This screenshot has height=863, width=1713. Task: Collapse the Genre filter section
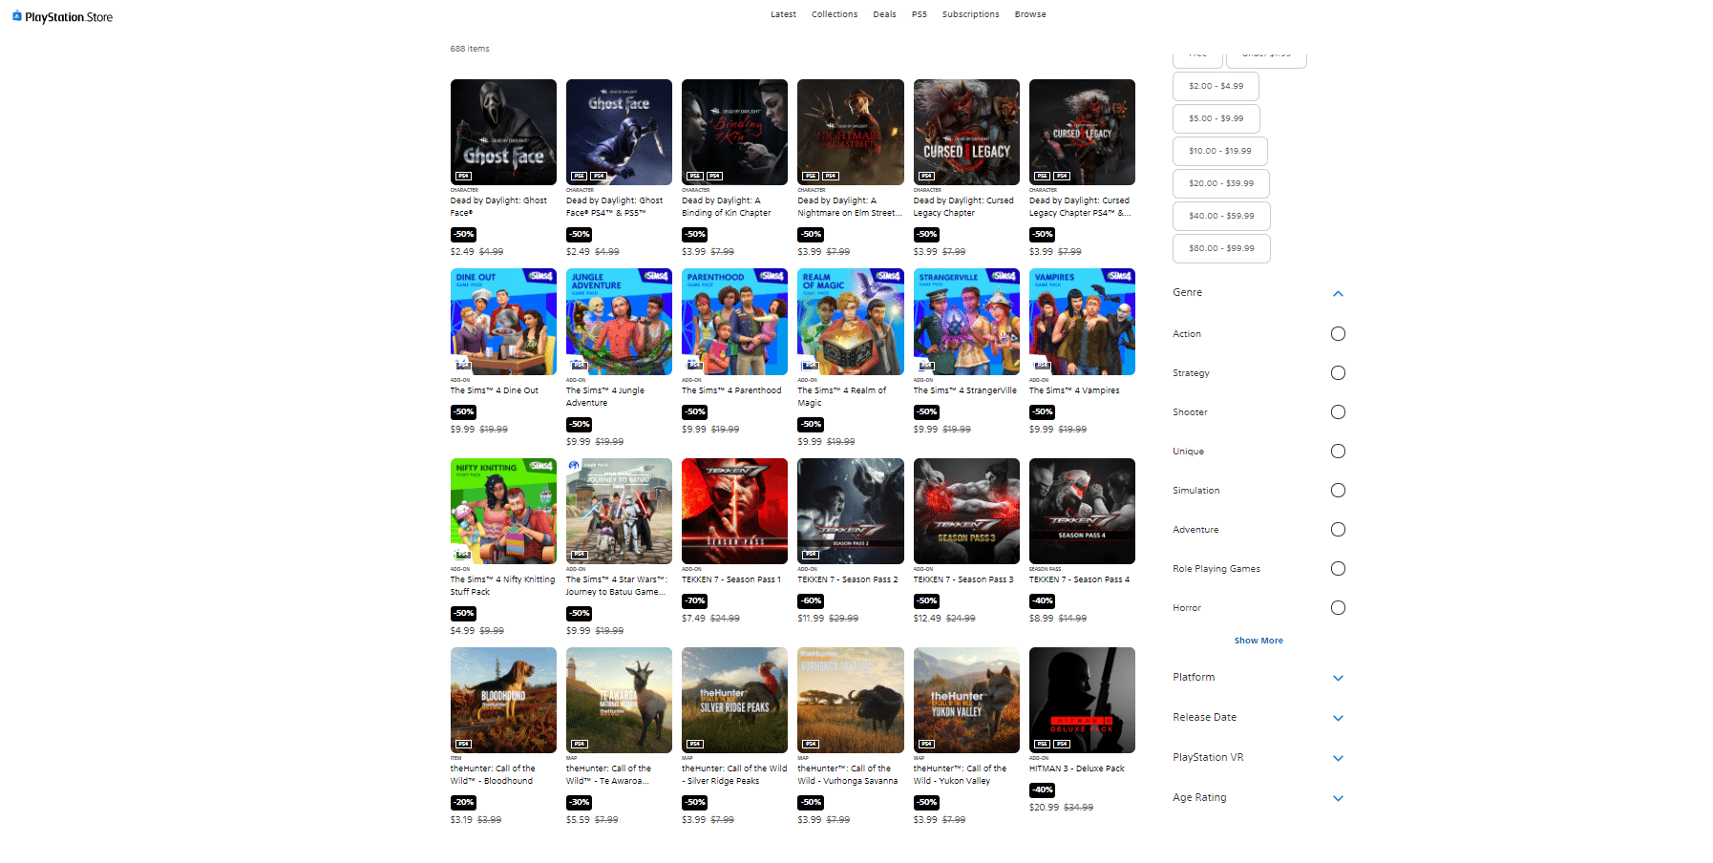[1338, 294]
